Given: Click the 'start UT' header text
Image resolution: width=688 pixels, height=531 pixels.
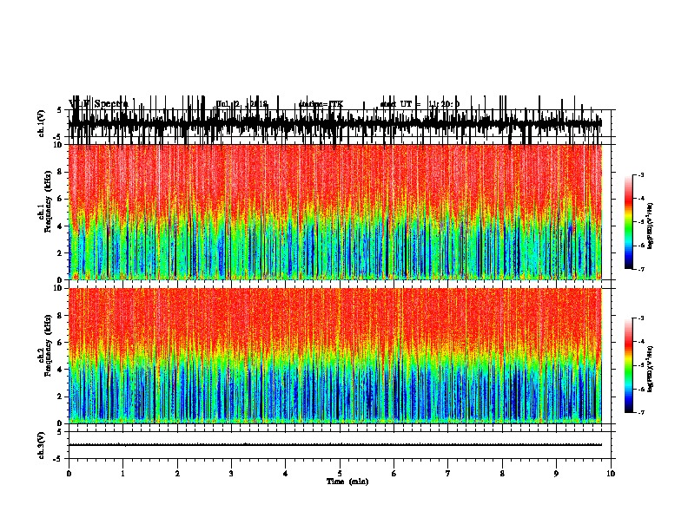Looking at the screenshot, I should pyautogui.click(x=420, y=104).
